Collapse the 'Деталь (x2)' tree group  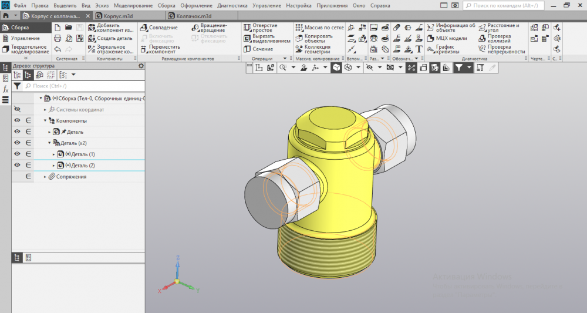[49, 143]
